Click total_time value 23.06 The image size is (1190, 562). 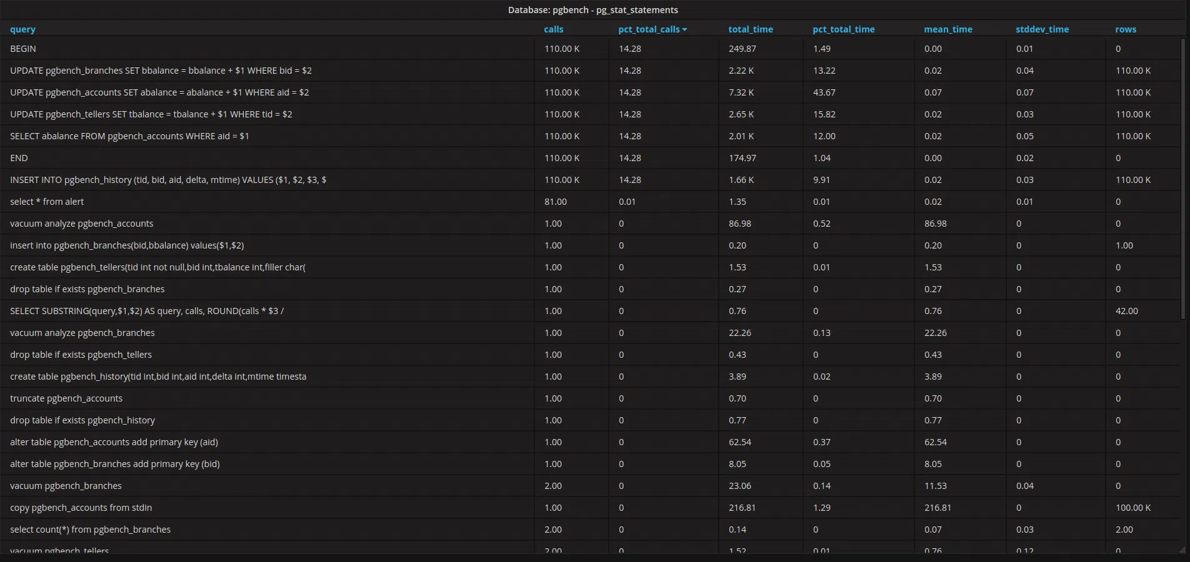click(x=740, y=486)
